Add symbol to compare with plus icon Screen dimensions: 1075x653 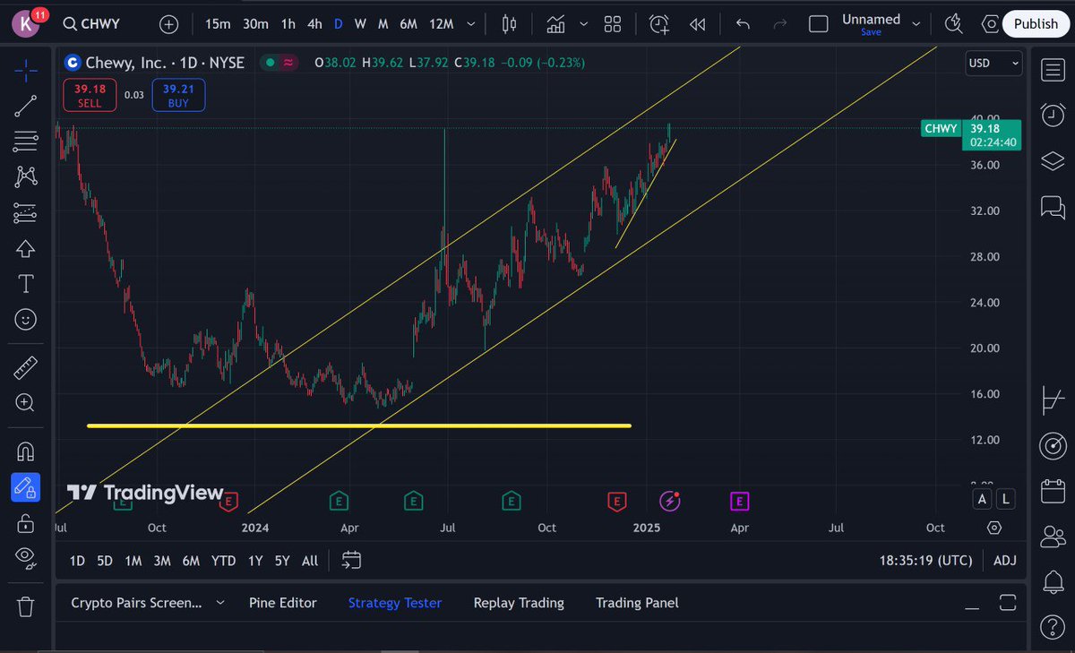click(x=169, y=24)
